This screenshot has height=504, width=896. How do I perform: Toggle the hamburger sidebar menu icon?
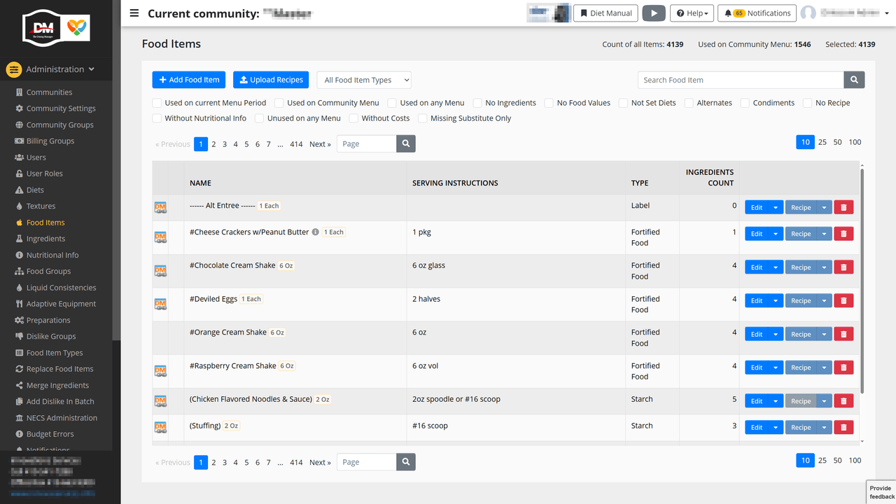(134, 13)
